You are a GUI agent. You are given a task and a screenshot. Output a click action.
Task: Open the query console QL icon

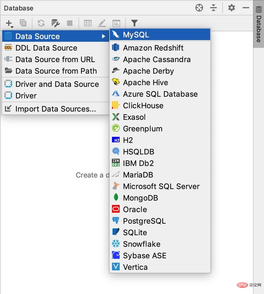(x=116, y=23)
